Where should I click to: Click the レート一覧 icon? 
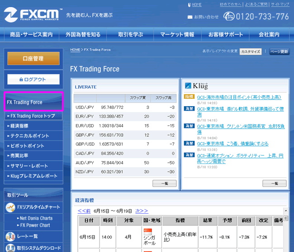coord(10,237)
